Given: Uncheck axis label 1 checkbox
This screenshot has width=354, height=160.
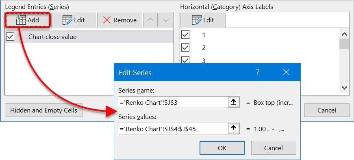Looking at the screenshot, I should [185, 35].
